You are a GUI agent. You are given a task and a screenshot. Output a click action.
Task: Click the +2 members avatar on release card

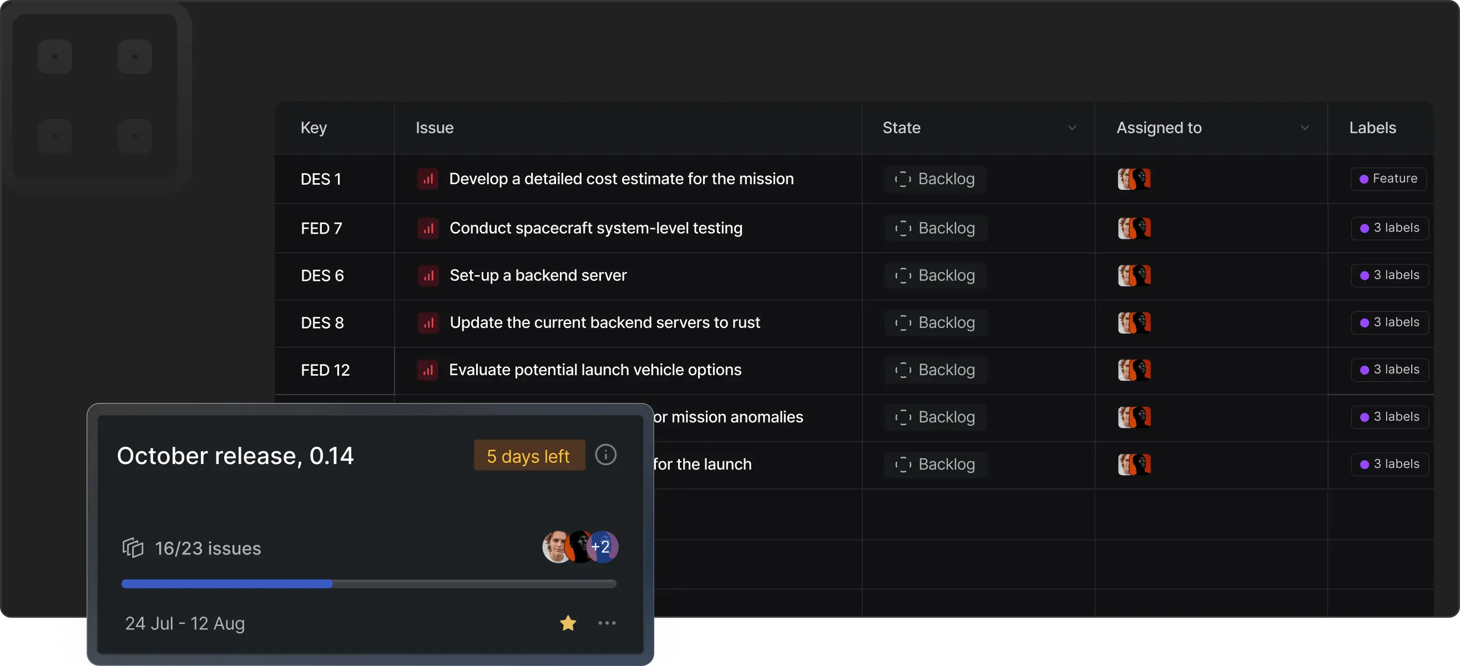(x=602, y=547)
